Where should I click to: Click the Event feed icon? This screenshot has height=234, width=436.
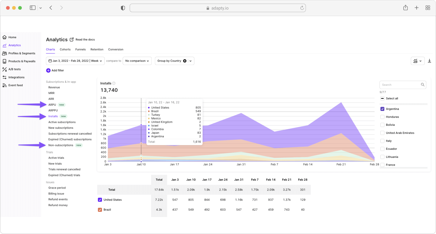(x=5, y=85)
